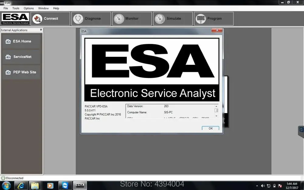The image size is (304, 190).
Task: Open the Monitor function
Action: coord(132,19)
